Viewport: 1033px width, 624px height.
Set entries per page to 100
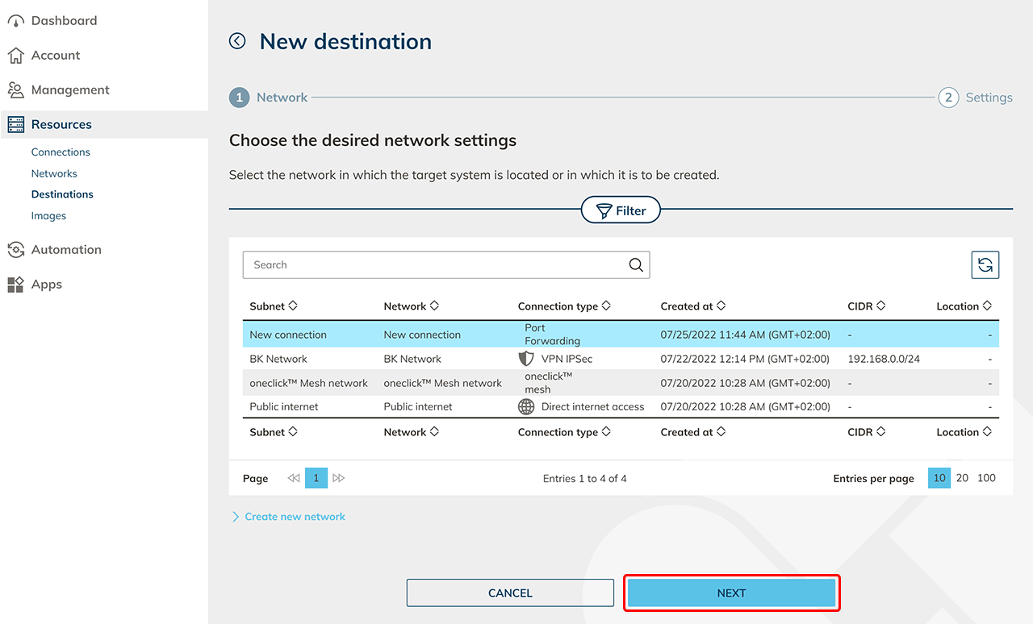point(986,478)
